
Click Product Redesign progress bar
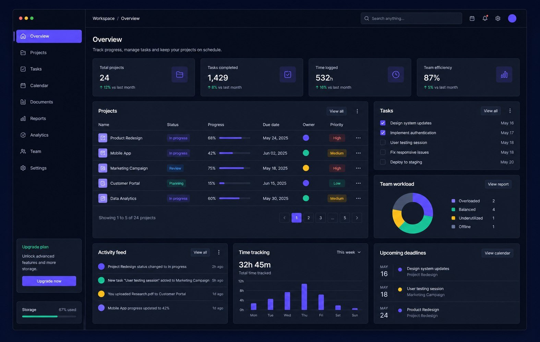[x=235, y=138]
